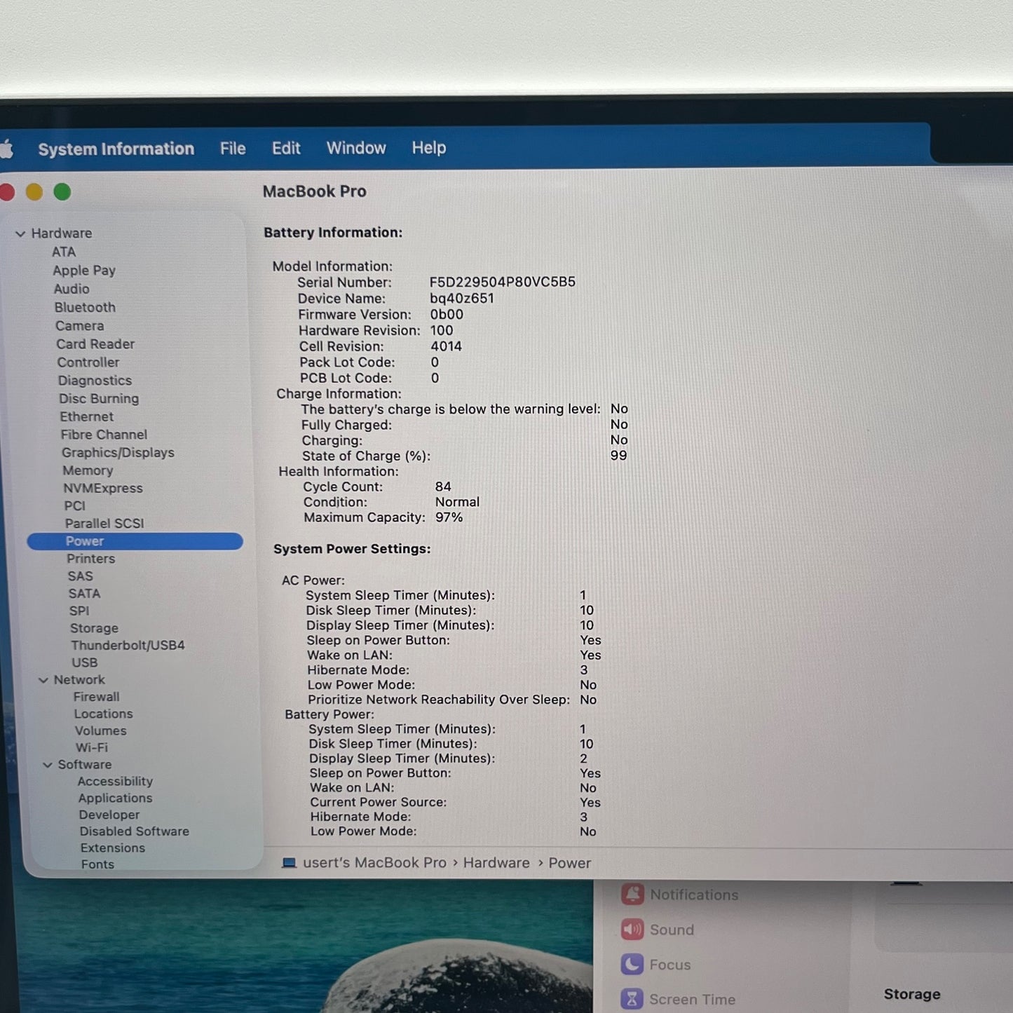Open the Help menu
This screenshot has height=1013, width=1013.
pos(429,148)
